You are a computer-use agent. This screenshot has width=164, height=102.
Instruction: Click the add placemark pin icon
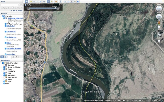(x=31, y=2)
